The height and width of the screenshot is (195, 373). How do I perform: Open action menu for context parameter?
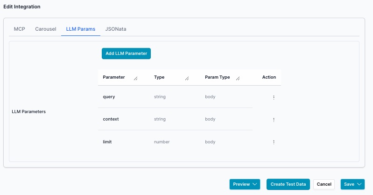tap(274, 120)
